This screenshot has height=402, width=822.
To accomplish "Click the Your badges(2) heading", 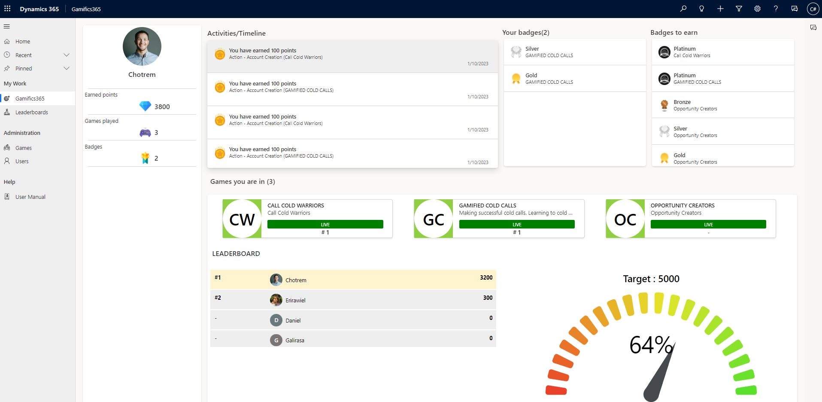I will [525, 33].
